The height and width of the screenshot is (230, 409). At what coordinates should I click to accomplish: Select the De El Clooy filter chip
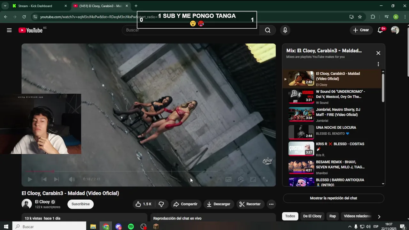point(312,216)
